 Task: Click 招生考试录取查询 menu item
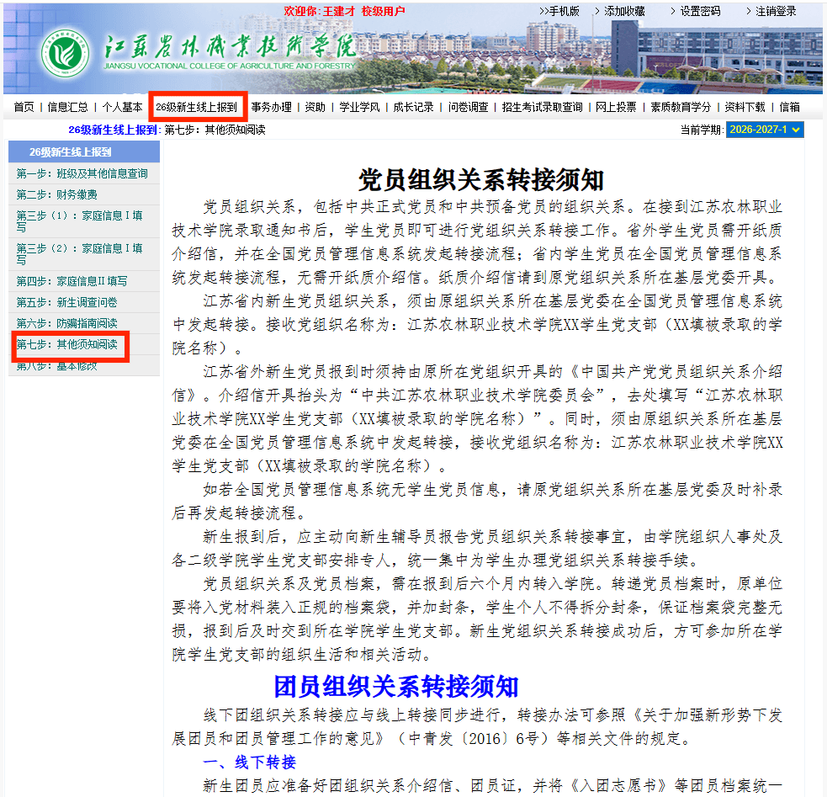coord(542,107)
